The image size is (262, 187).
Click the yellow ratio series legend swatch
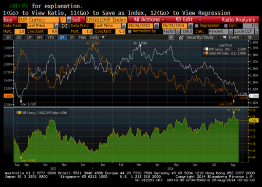(20, 113)
